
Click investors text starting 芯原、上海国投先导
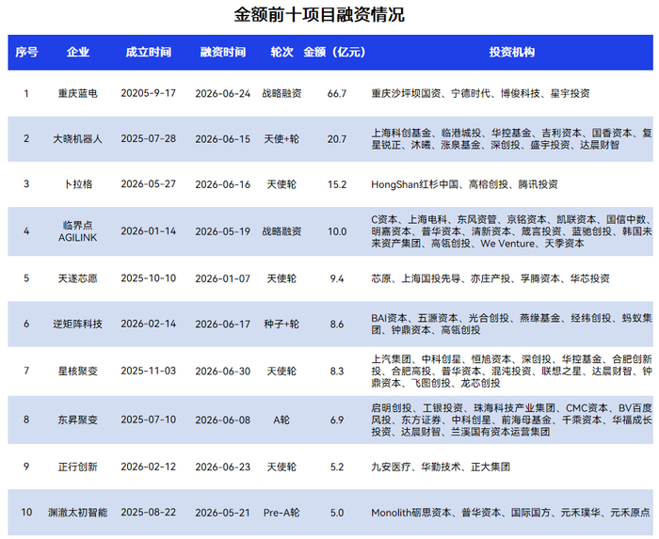(490, 278)
